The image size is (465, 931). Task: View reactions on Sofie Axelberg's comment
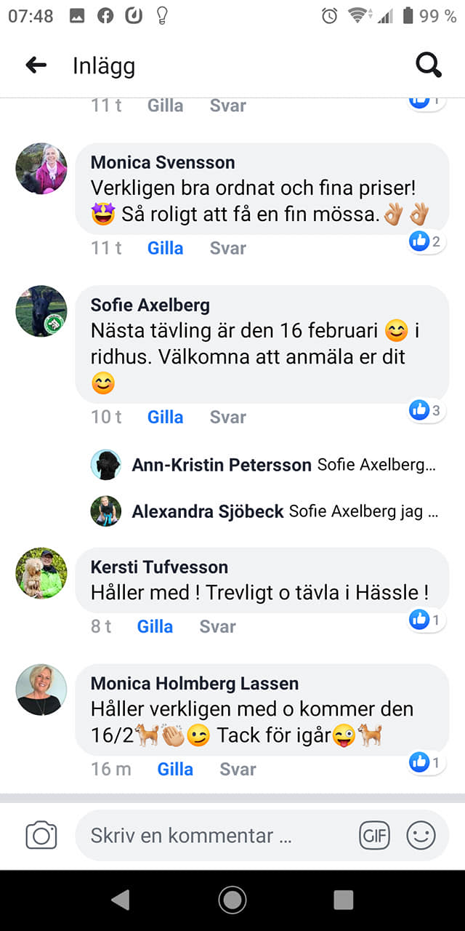(426, 411)
